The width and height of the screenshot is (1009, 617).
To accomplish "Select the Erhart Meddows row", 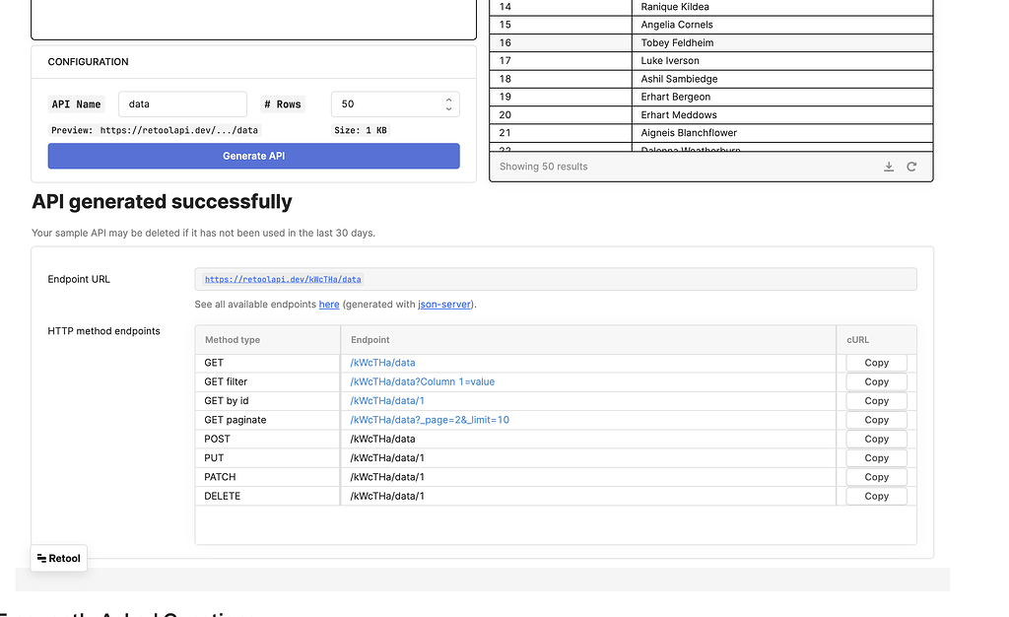I will click(711, 115).
